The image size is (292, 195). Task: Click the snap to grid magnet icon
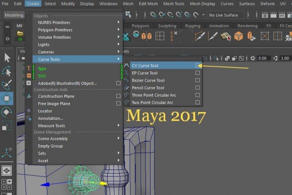pyautogui.click(x=153, y=15)
